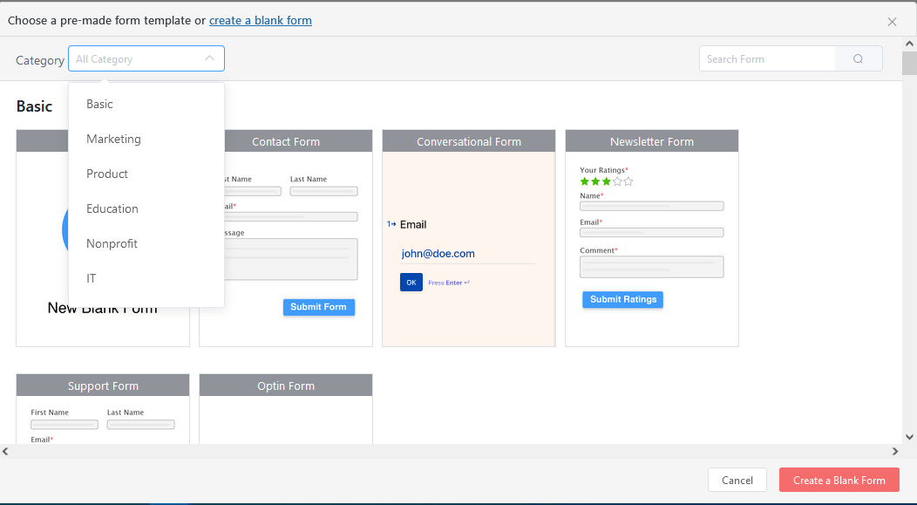The width and height of the screenshot is (917, 505).
Task: Click the first green rating star
Action: point(585,181)
